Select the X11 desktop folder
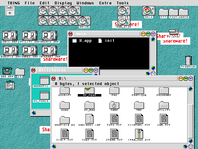 pos(164,13)
